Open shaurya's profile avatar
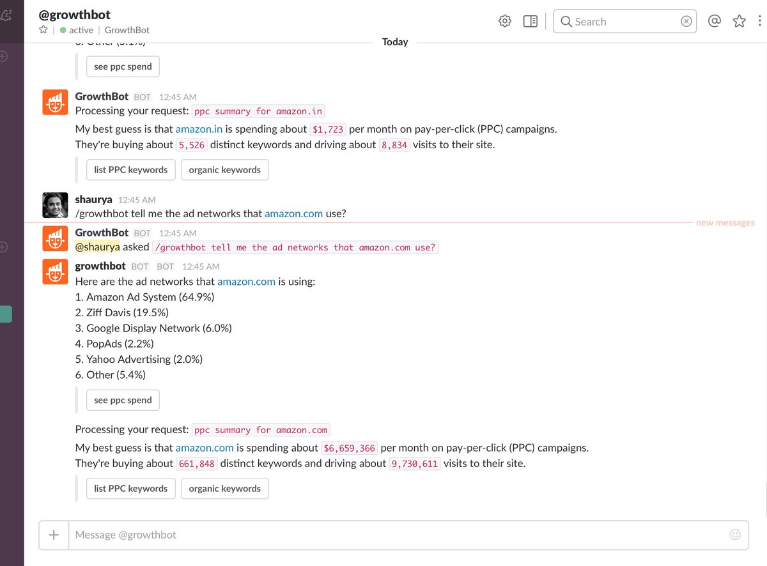The height and width of the screenshot is (566, 767). coord(55,205)
